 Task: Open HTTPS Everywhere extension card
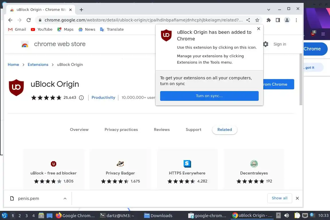[187, 170]
